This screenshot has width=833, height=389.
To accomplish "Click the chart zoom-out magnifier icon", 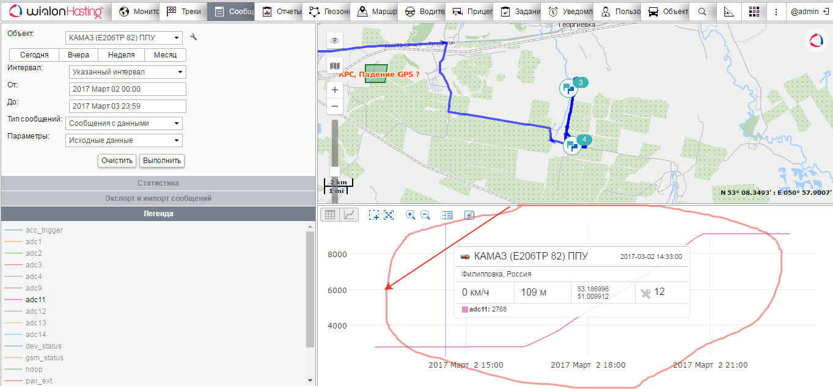I will [x=425, y=215].
